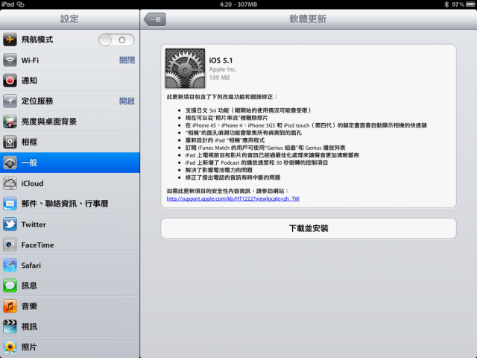477x358 pixels.
Task: Open 郵件、聯絡資訊、行事曆 settings
Action: [69, 204]
